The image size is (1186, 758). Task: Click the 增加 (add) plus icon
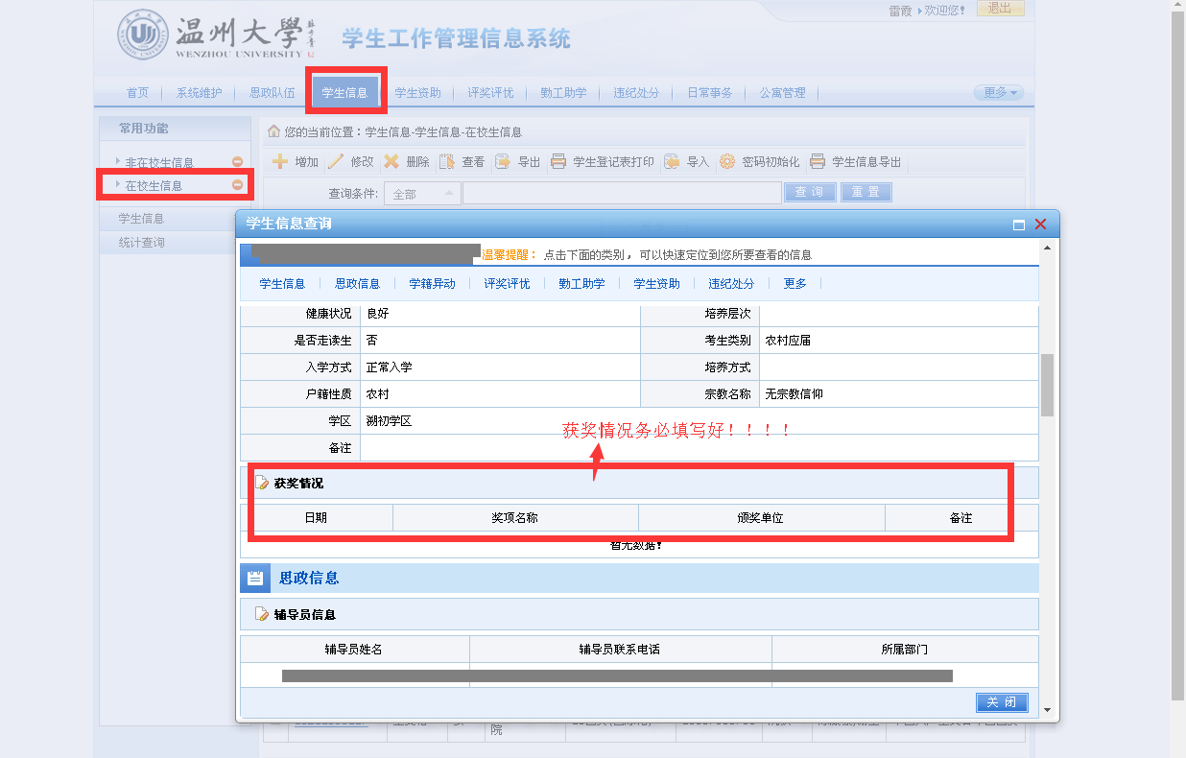click(280, 162)
